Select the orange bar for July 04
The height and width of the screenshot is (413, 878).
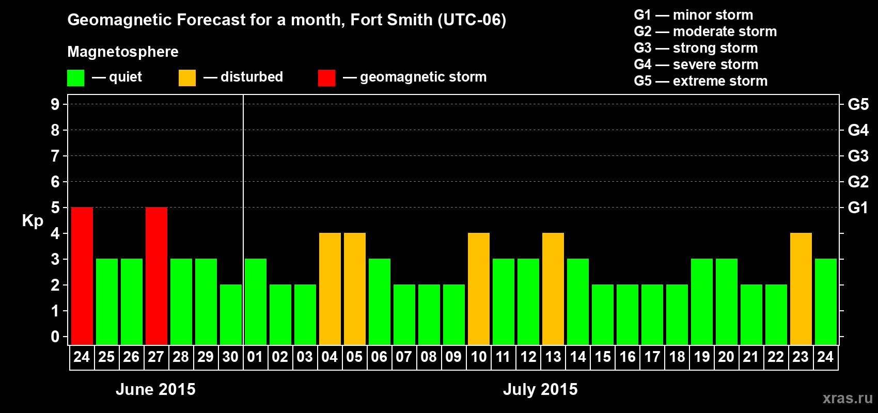pyautogui.click(x=330, y=289)
